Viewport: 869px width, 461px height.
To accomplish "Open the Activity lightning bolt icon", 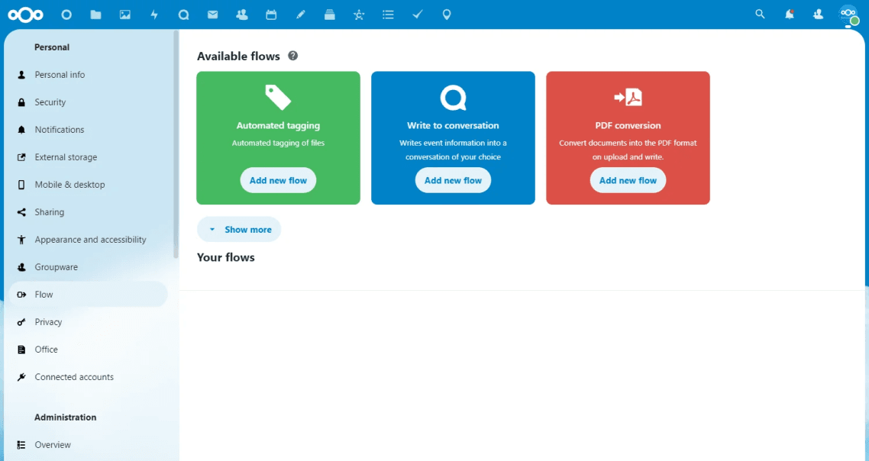I will click(154, 15).
